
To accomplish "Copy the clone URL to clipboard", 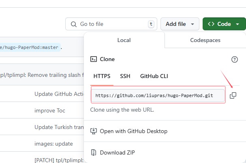I will (233, 96).
